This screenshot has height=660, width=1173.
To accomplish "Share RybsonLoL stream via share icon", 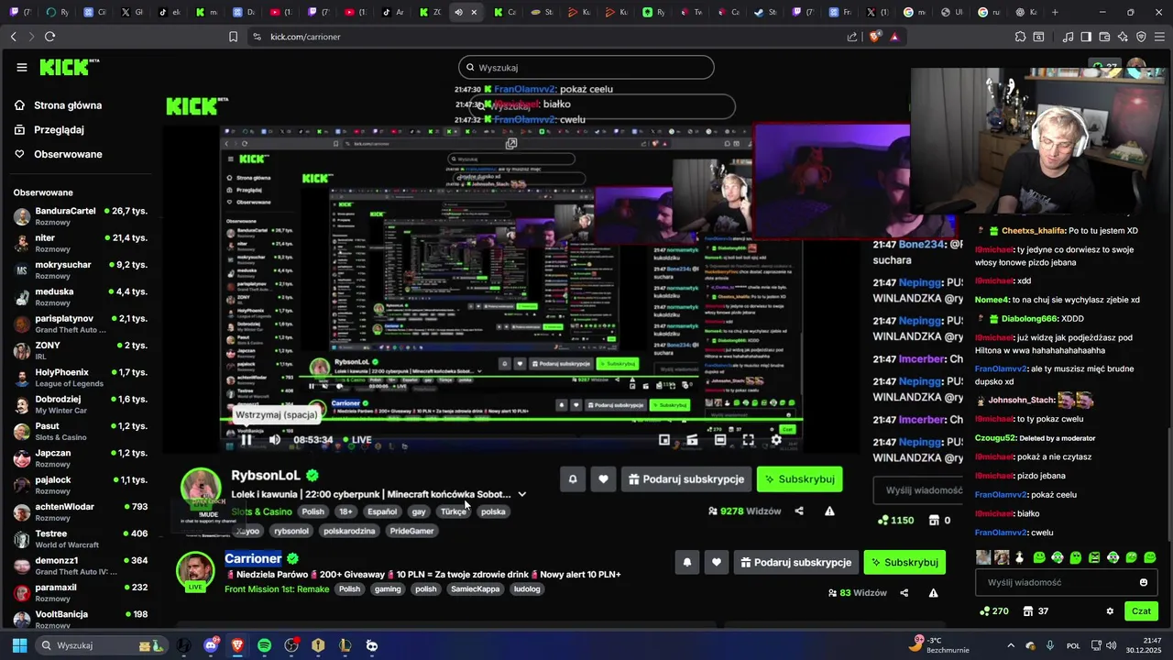I will 799,511.
